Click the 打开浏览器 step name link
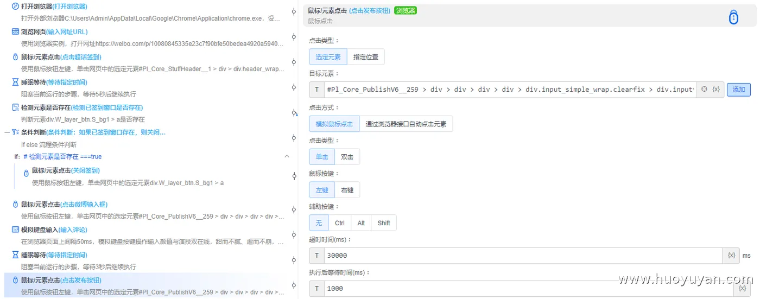 point(70,7)
